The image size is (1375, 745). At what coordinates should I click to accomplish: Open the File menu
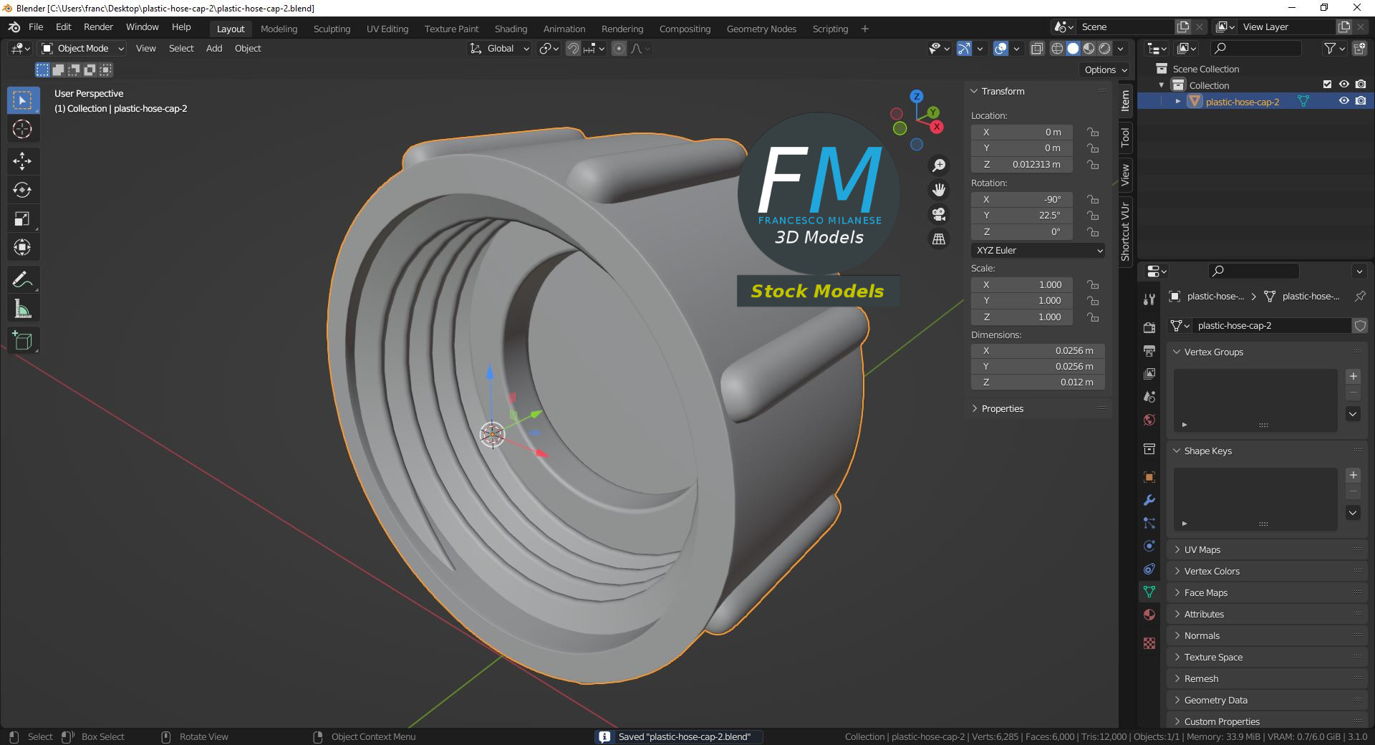pos(36,27)
